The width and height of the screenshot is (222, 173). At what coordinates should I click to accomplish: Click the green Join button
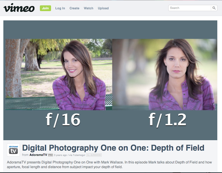click(45, 8)
